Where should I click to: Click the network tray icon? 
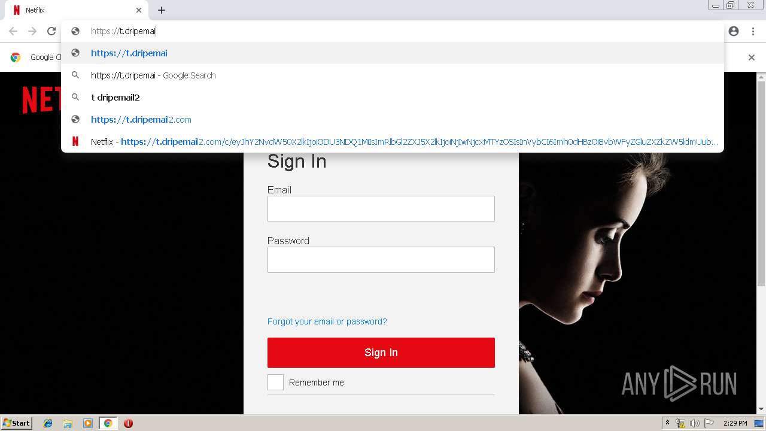pos(680,423)
